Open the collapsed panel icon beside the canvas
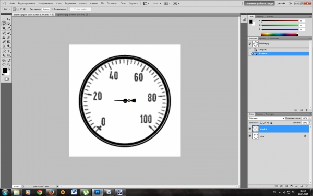 click(x=244, y=20)
